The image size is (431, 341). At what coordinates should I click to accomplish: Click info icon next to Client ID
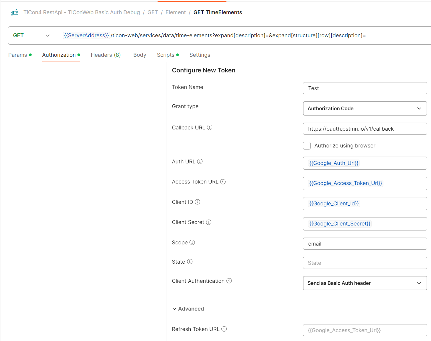[x=197, y=202]
